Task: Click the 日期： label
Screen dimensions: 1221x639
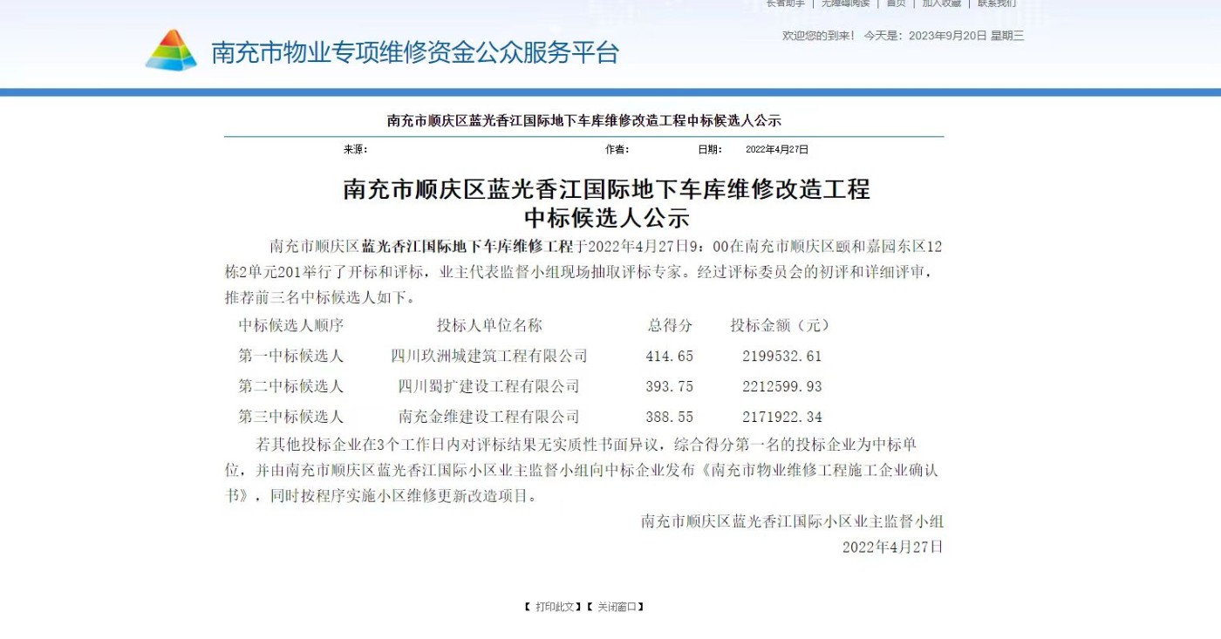Action: 710,150
